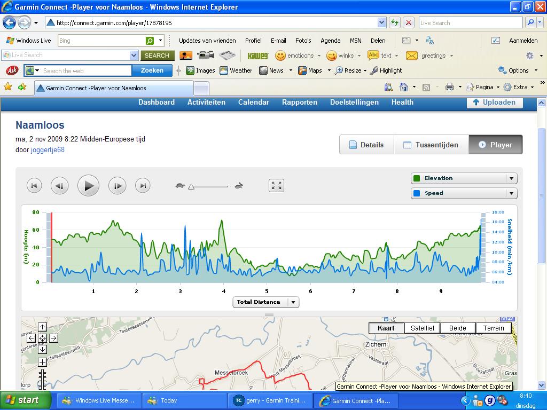Image resolution: width=547 pixels, height=410 pixels.
Task: Open the Rapporten section
Action: coord(300,102)
